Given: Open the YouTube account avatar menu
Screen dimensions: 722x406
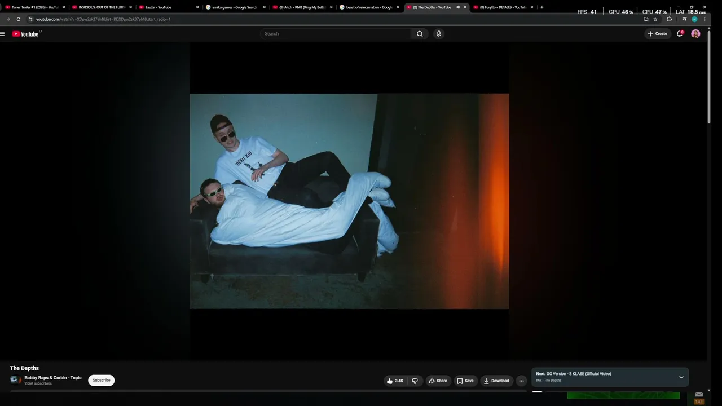Looking at the screenshot, I should coord(695,34).
